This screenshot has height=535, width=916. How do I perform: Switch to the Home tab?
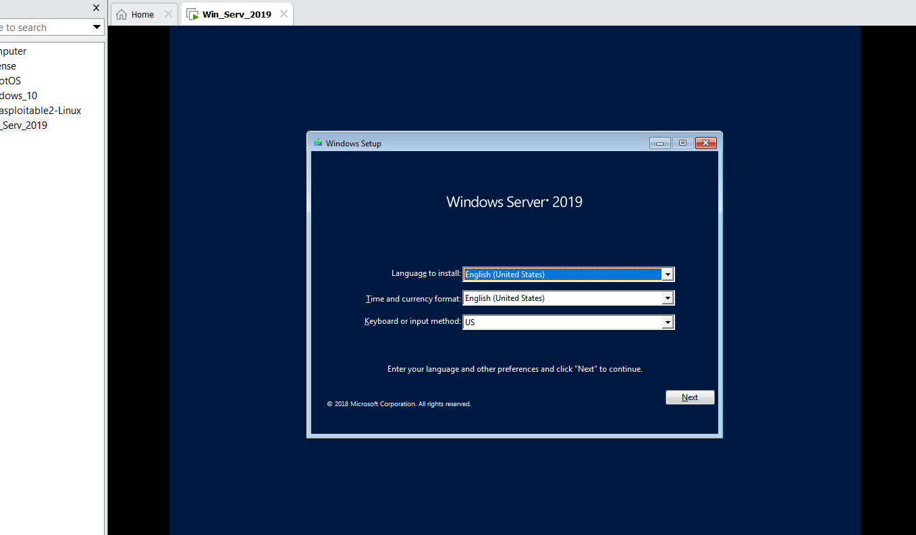(143, 14)
